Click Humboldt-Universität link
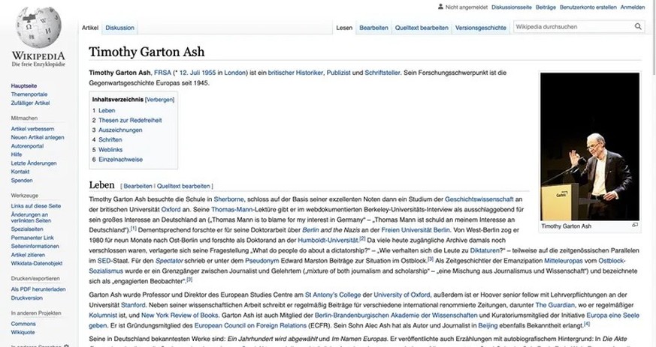The height and width of the screenshot is (347, 656). point(328,241)
